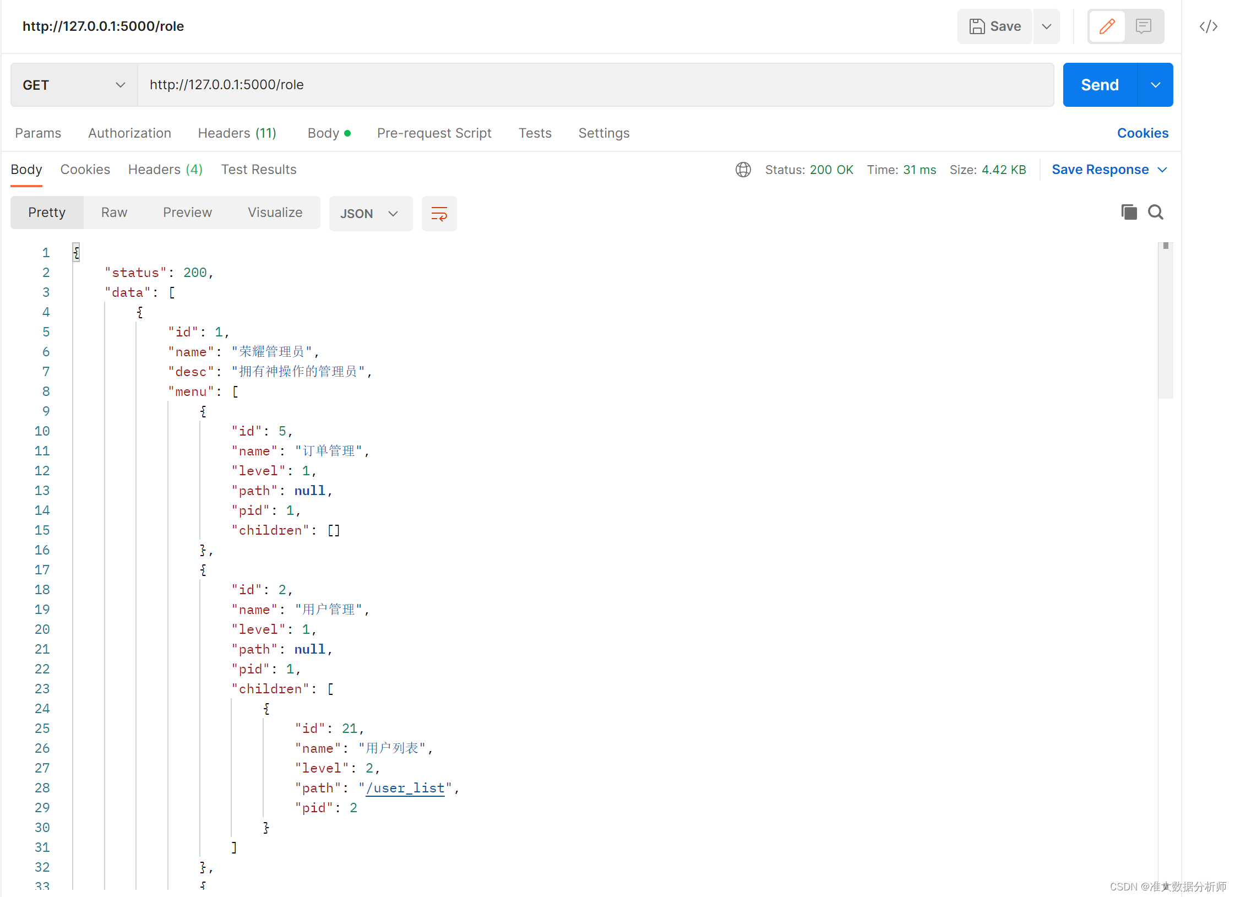Switch to request Headers (11) tab
Viewport: 1235px width, 897px height.
(237, 133)
